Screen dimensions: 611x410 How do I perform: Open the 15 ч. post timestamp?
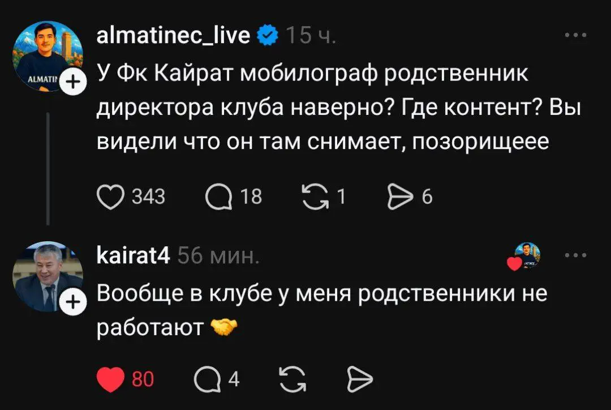tap(311, 36)
